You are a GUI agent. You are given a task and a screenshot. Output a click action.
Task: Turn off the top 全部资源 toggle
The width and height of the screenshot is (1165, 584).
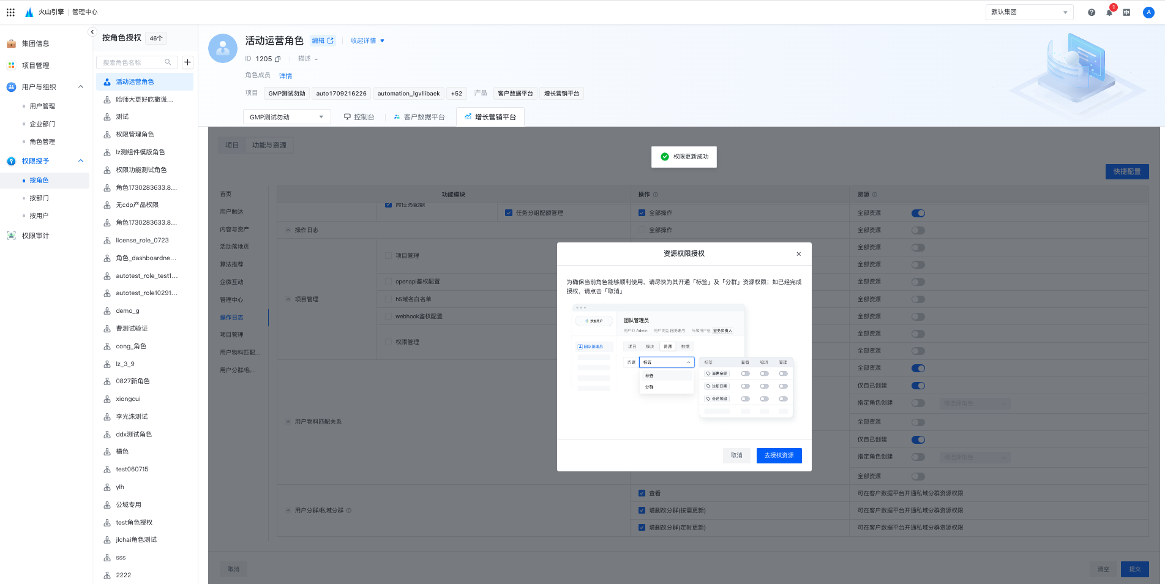point(918,214)
